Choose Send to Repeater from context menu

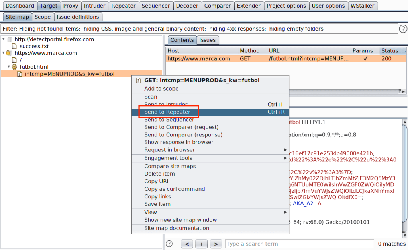tap(167, 112)
